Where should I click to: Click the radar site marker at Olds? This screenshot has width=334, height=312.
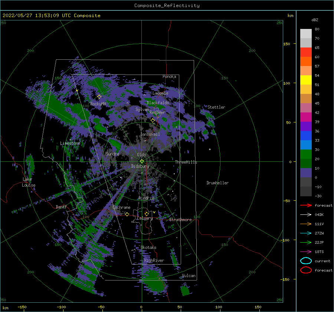click(x=142, y=161)
